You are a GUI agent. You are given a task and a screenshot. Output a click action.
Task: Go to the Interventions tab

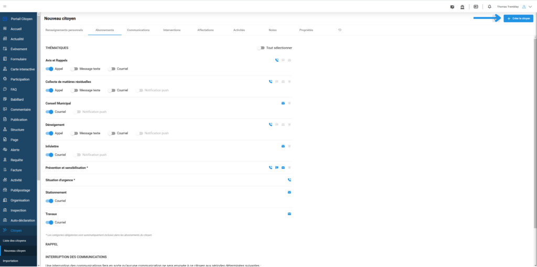pos(172,30)
